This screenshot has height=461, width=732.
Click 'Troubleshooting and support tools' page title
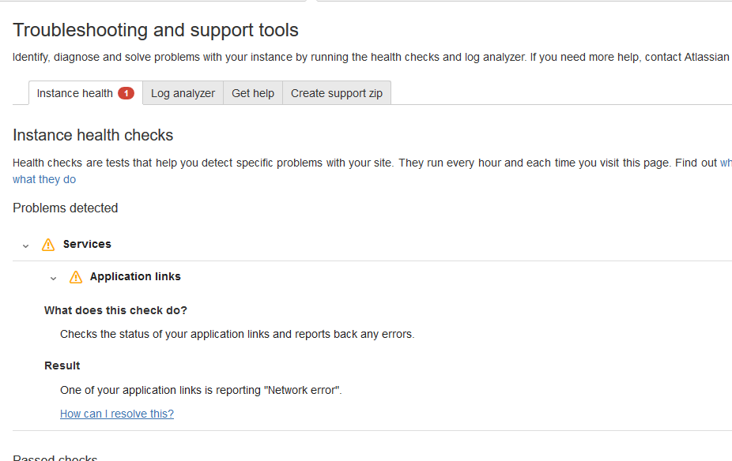[x=156, y=30]
